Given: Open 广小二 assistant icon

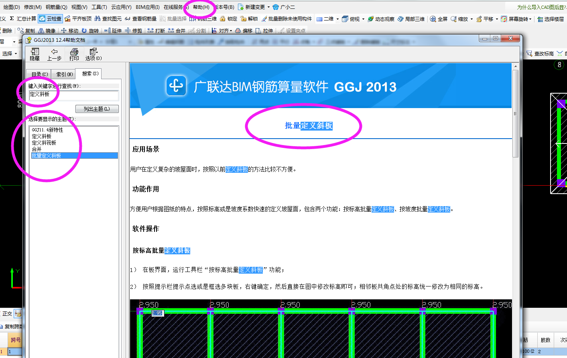Looking at the screenshot, I should (275, 7).
